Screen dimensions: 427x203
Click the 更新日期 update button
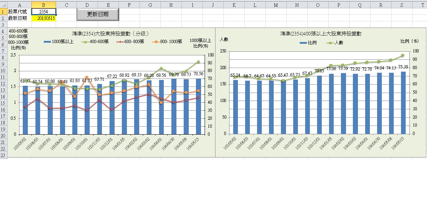coord(98,14)
